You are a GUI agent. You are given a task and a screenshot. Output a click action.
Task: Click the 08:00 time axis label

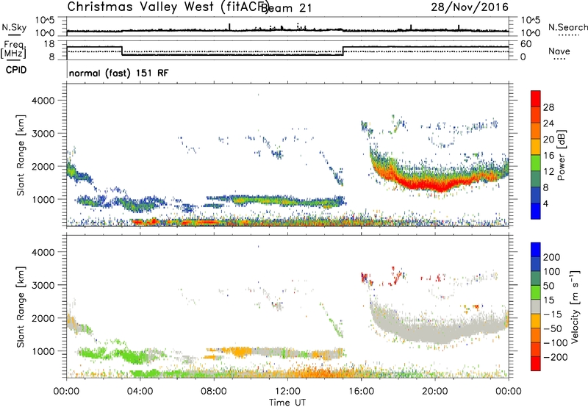point(213,392)
